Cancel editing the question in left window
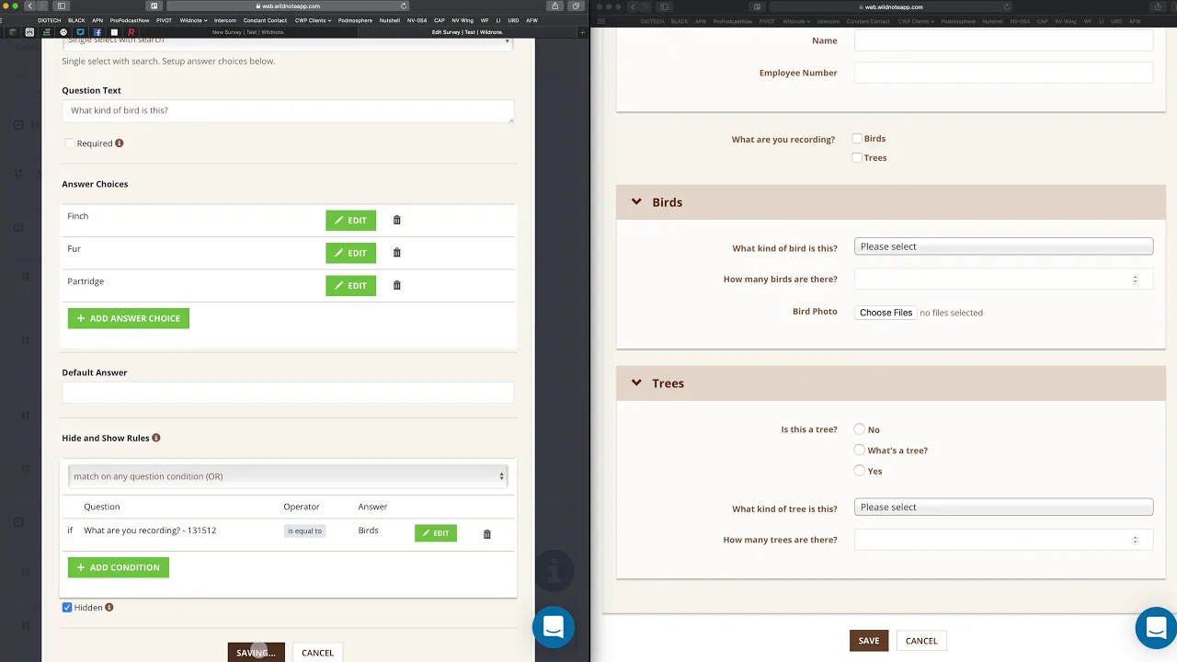This screenshot has width=1177, height=662. pyautogui.click(x=317, y=653)
